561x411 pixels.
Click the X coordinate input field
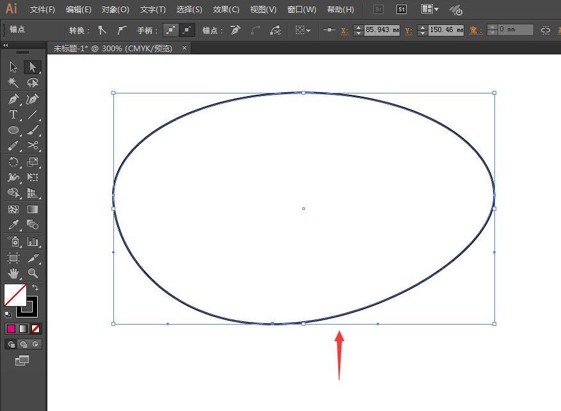click(x=382, y=30)
